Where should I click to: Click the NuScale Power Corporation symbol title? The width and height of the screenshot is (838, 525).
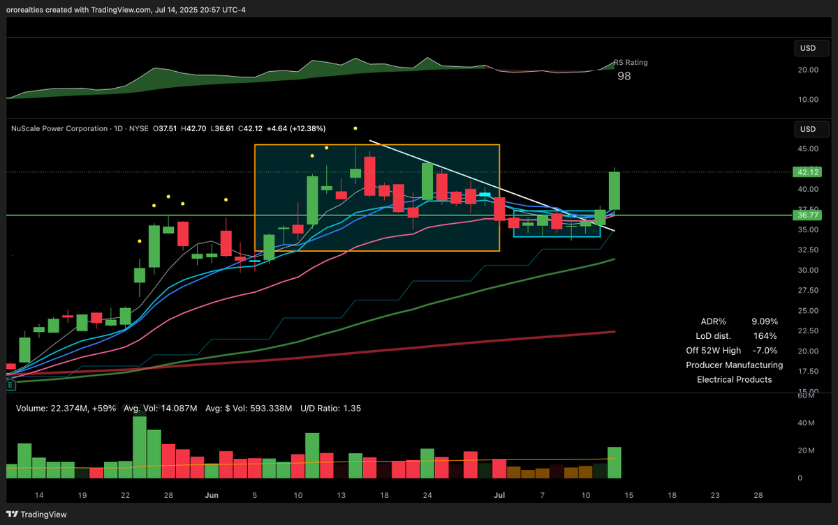[x=59, y=129]
